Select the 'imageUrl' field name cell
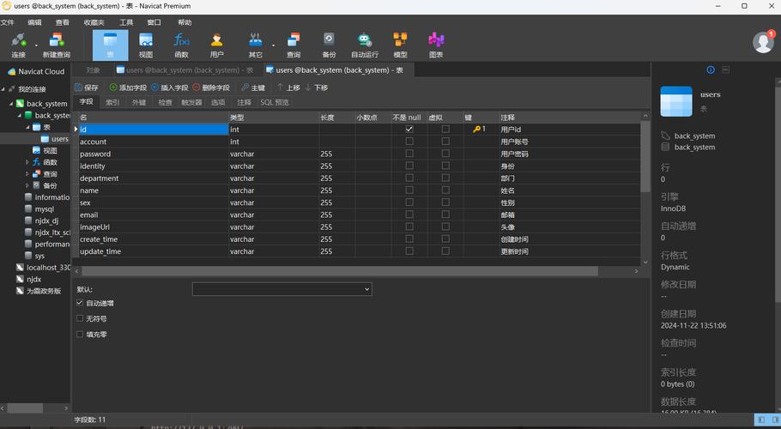The width and height of the screenshot is (781, 429). click(153, 227)
